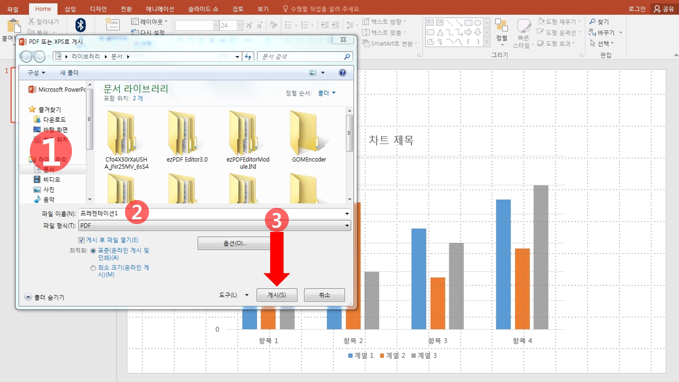679x382 pixels.
Task: Open the sort order folder (폴더) dropdown
Action: click(327, 93)
